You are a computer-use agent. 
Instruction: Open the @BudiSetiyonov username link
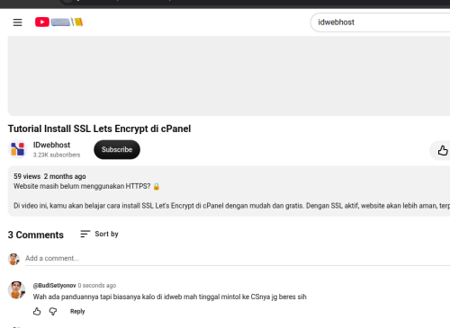(54, 286)
